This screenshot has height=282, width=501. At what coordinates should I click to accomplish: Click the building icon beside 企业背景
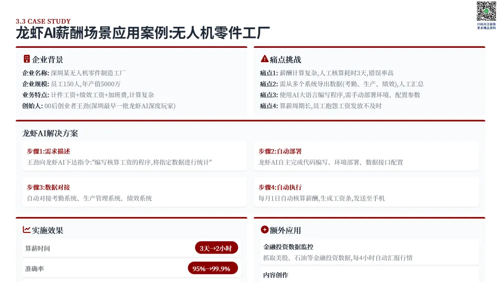coord(27,59)
